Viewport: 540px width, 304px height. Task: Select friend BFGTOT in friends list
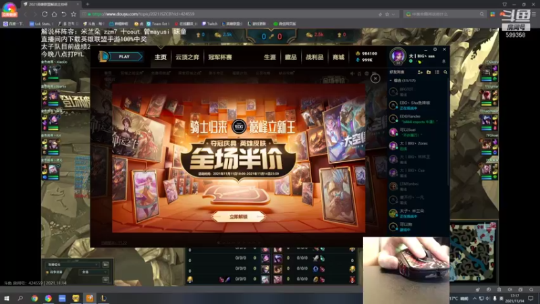click(418, 92)
